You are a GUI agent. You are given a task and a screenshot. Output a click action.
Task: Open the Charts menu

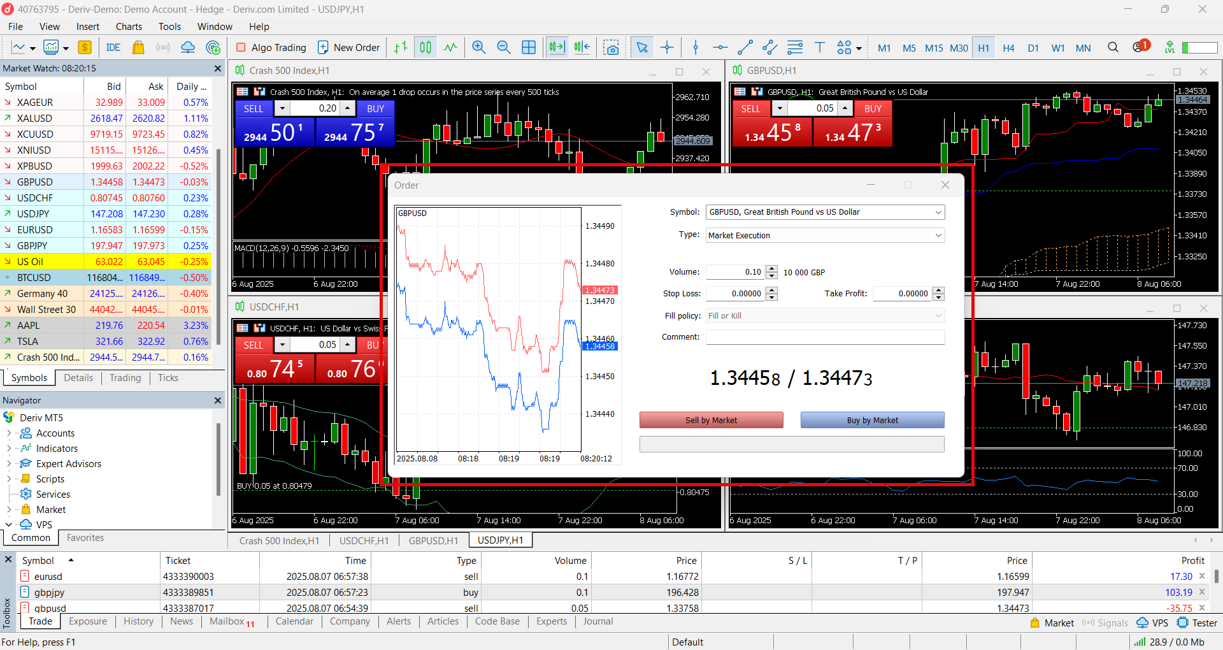click(129, 26)
